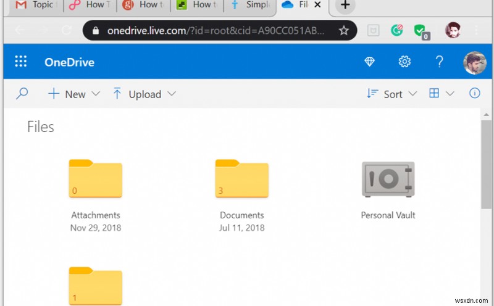Switch to the red g icon tab
The height and width of the screenshot is (306, 494).
pyautogui.click(x=143, y=6)
